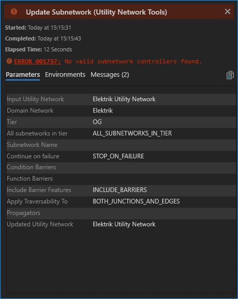Select the INCLUDE_BARRIERS value
This screenshot has height=299, width=238.
(120, 190)
